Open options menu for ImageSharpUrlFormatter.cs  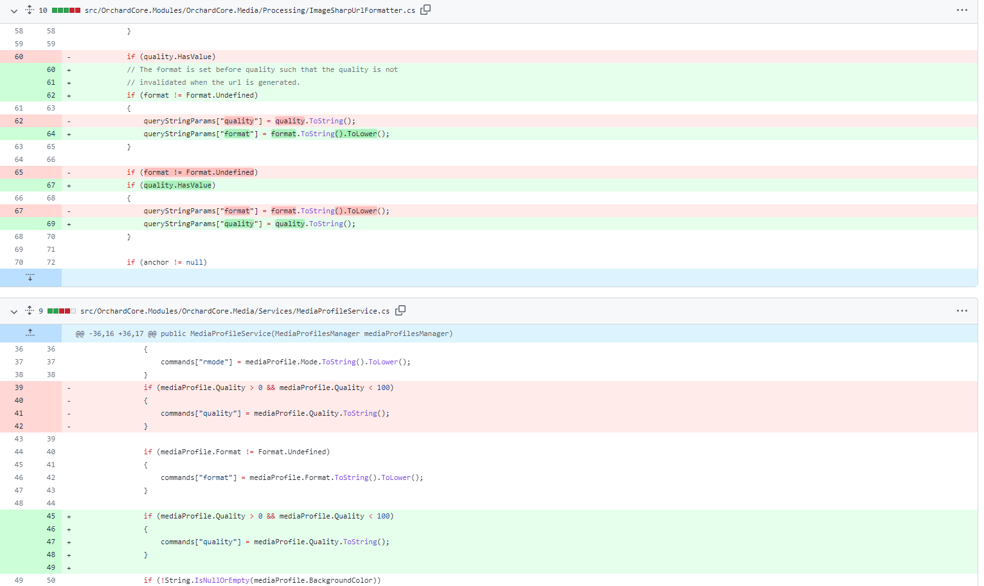[x=962, y=10]
